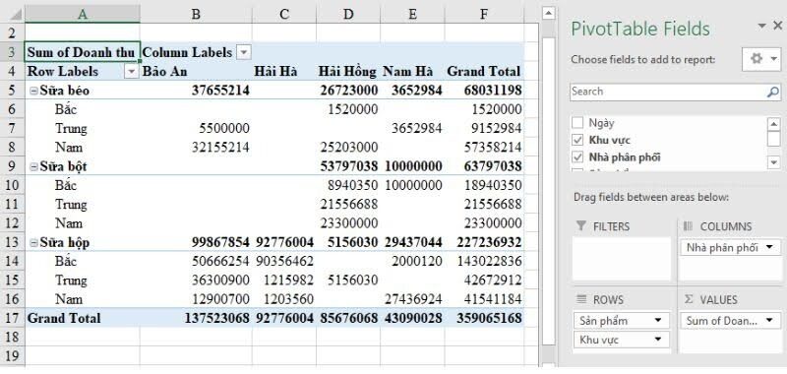Open the Sum of Doanh thu values field dropdown
The width and height of the screenshot is (787, 374).
point(769,320)
